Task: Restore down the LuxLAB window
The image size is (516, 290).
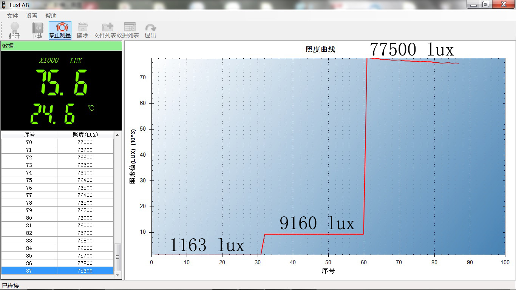Action: pyautogui.click(x=485, y=4)
